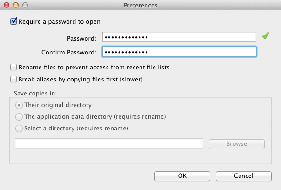This screenshot has height=190, width=281.
Task: Click inside the Confirm Password field
Action: point(179,52)
